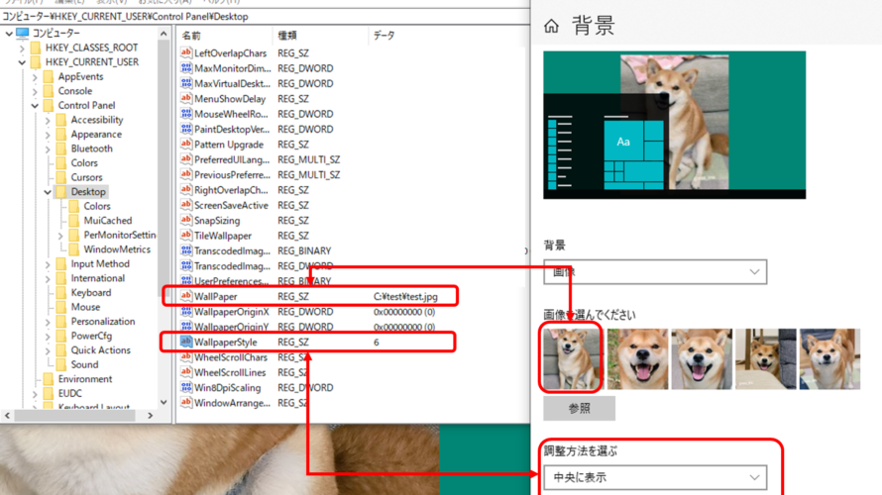Viewport: 882px width, 495px height.
Task: Click the 種類 column header
Action: [286, 36]
